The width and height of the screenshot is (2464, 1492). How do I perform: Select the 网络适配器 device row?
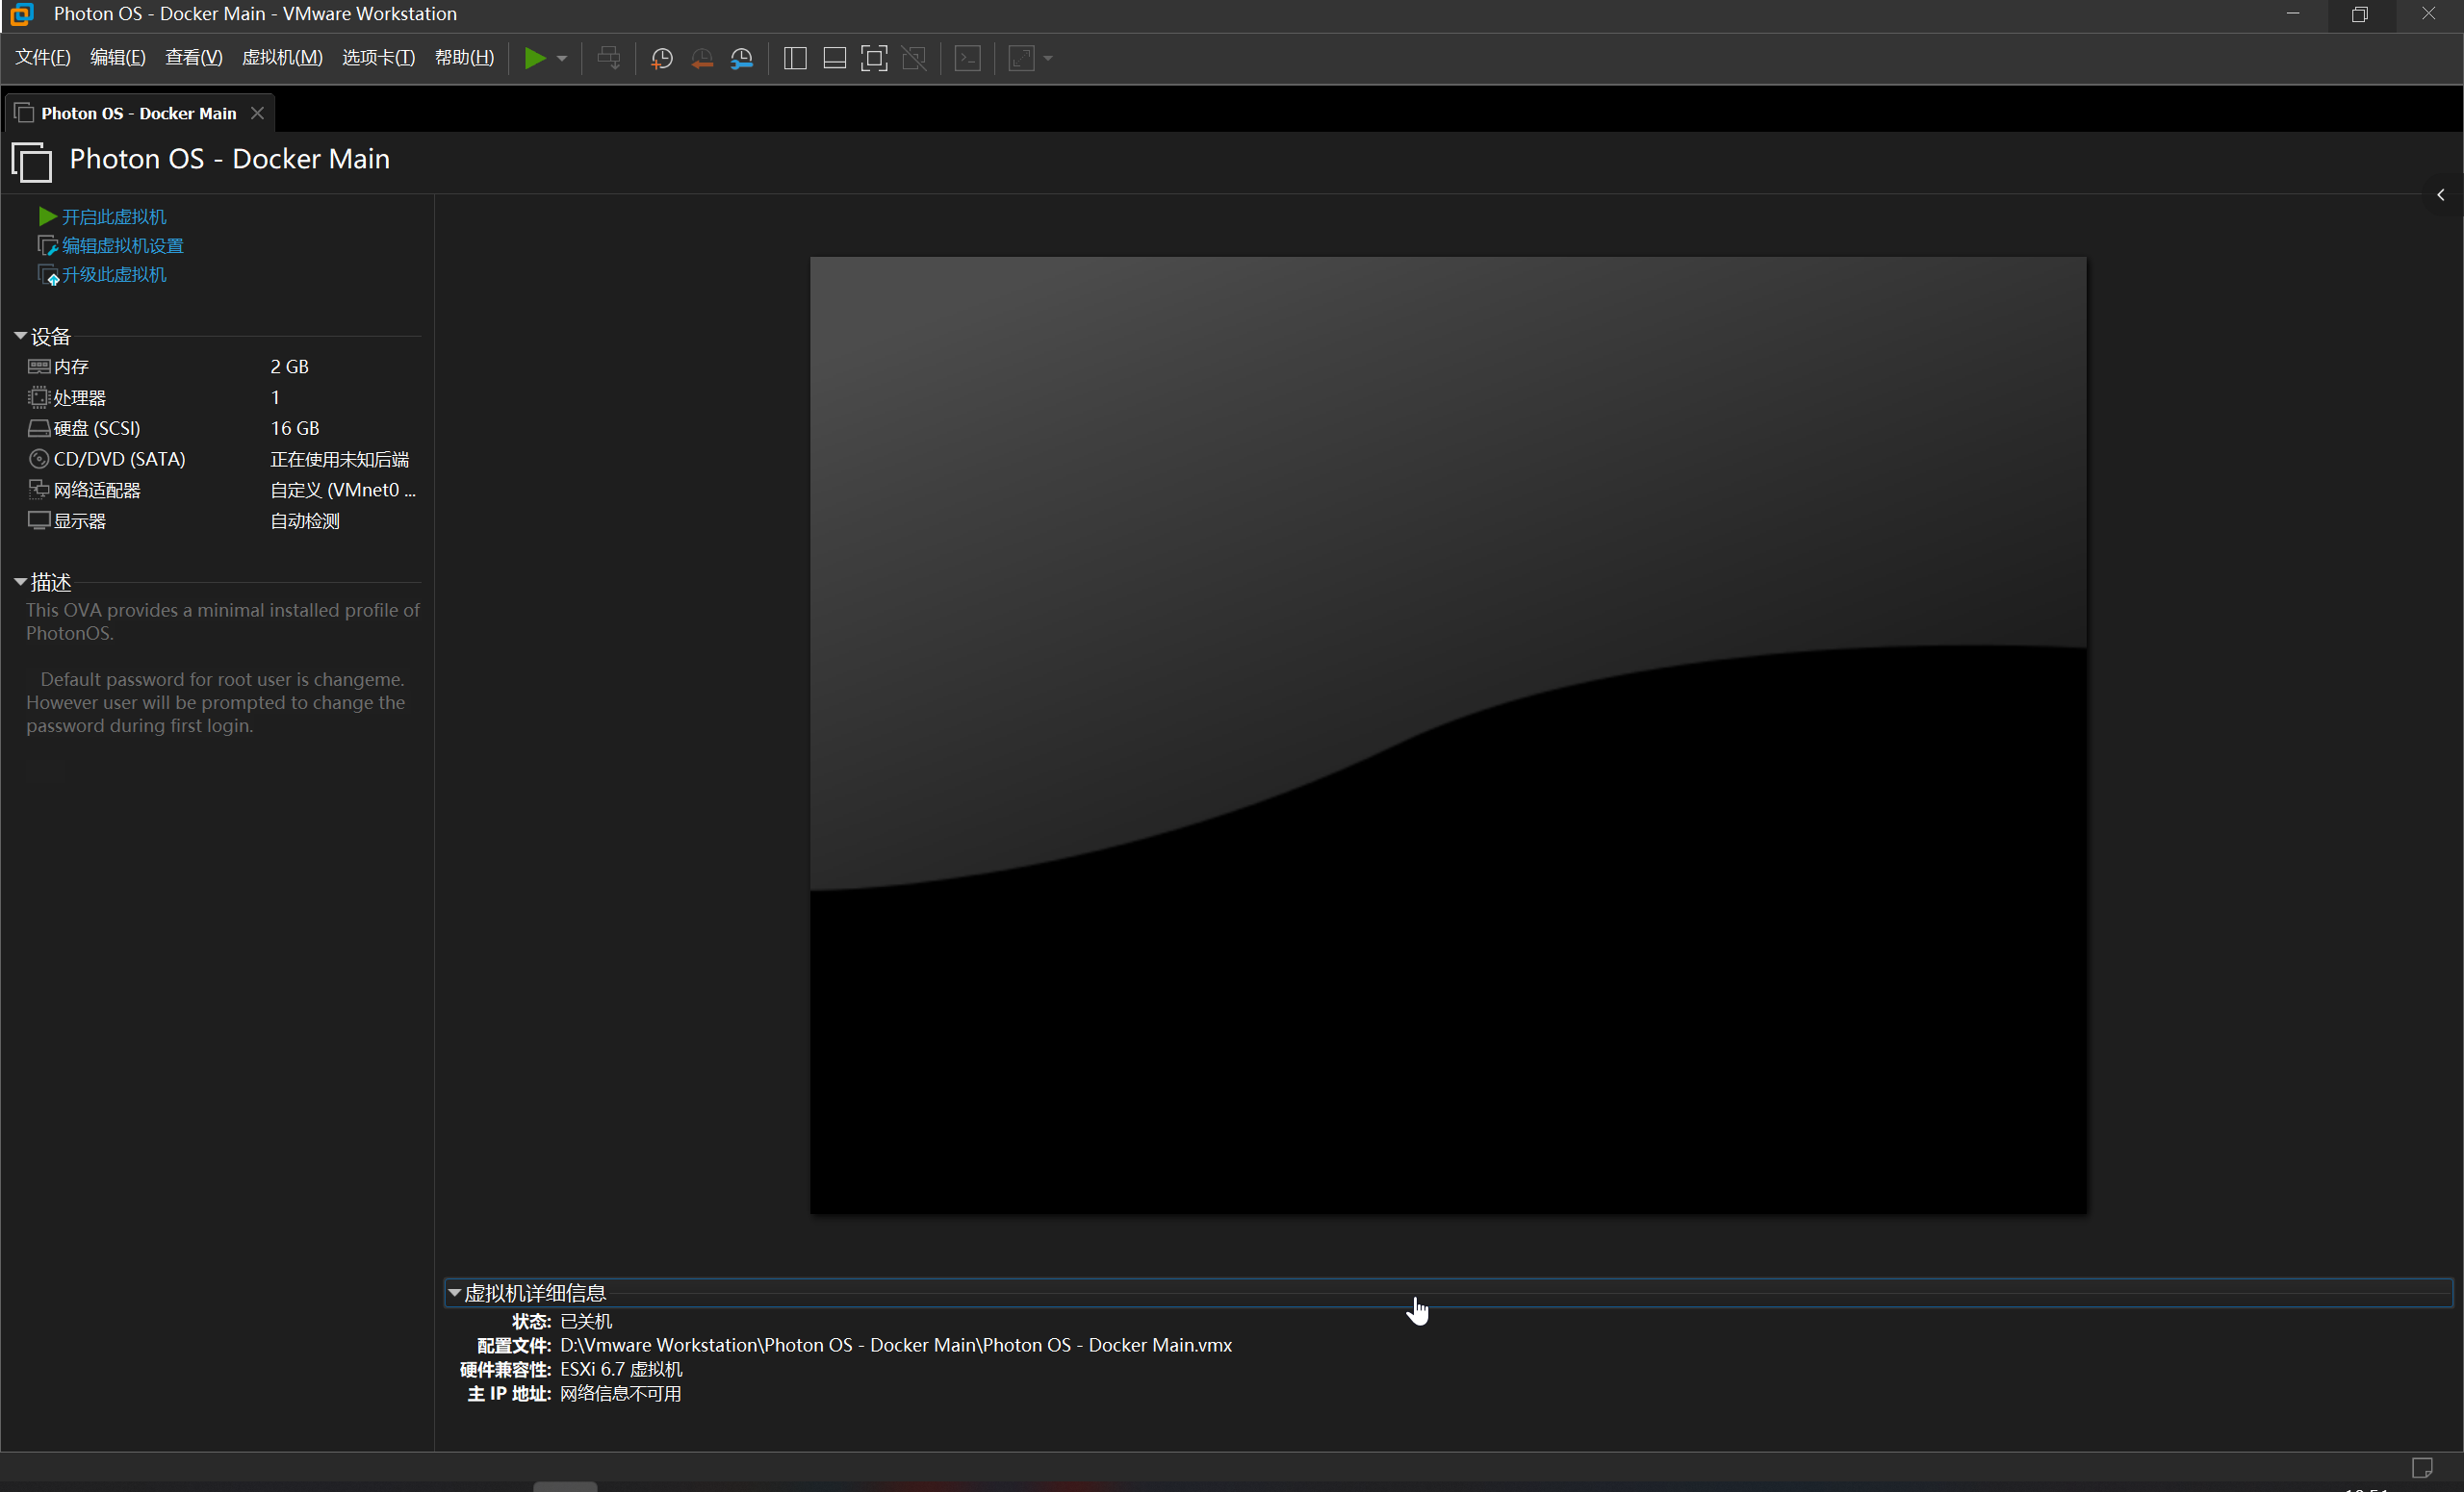pyautogui.click(x=222, y=491)
